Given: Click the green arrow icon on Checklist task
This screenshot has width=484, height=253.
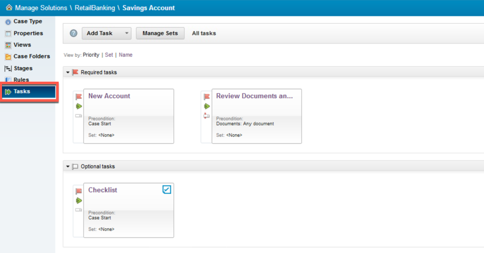Looking at the screenshot, I should (x=79, y=200).
